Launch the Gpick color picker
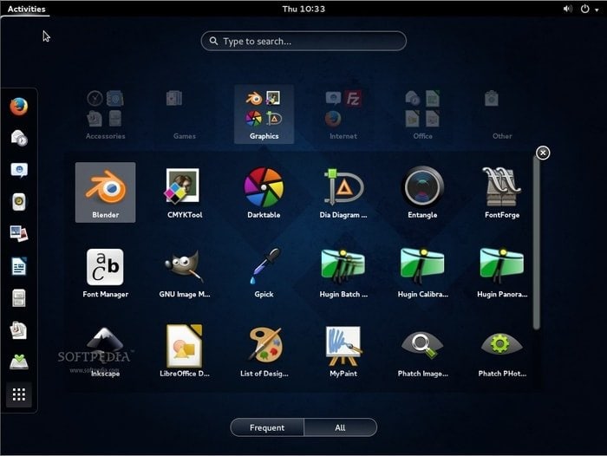The width and height of the screenshot is (607, 456). [x=264, y=272]
